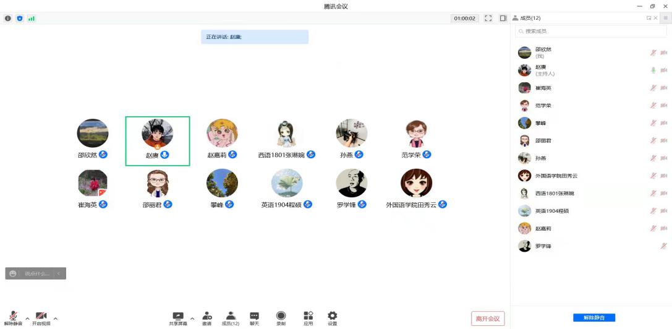Open meeting info icon at top left
This screenshot has height=329, width=672.
[8, 19]
